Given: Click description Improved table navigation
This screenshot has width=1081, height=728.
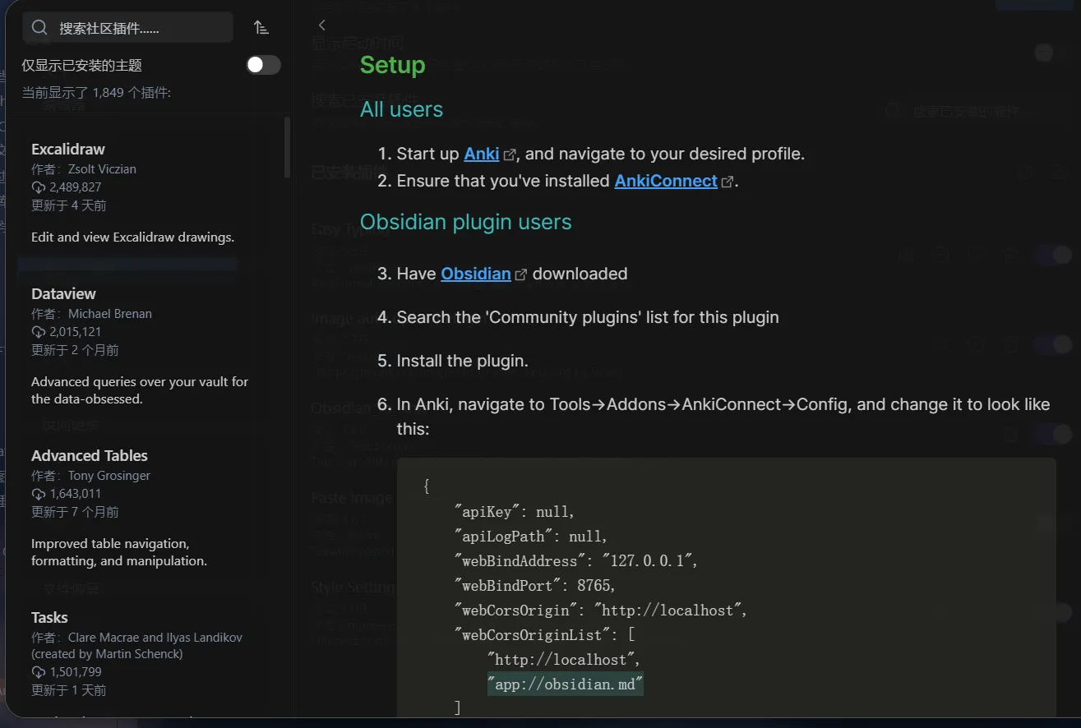Looking at the screenshot, I should click(119, 552).
